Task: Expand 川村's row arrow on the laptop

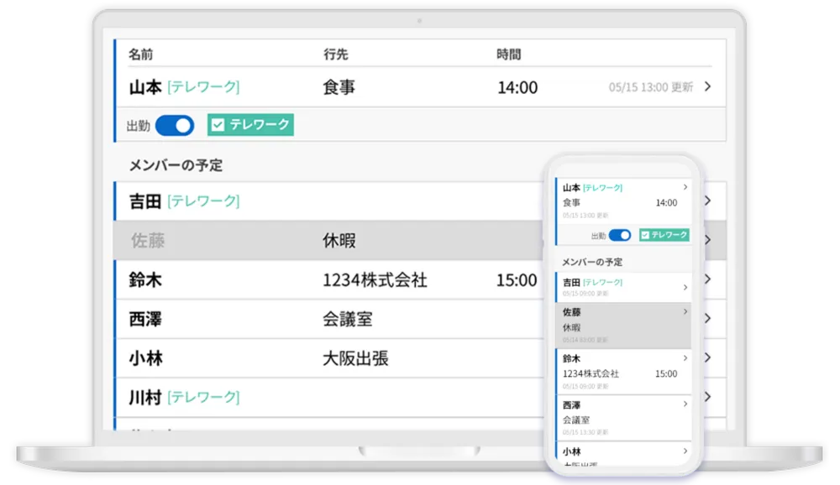Action: point(708,397)
